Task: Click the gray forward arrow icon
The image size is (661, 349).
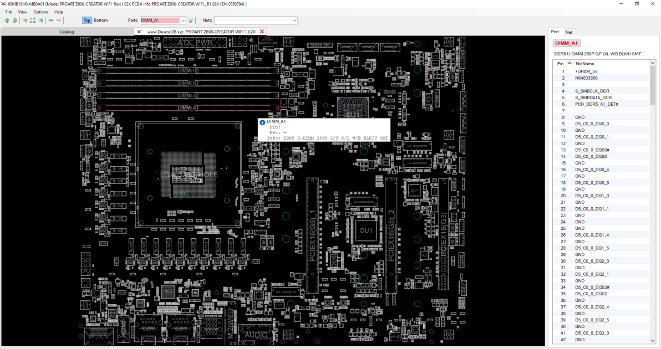Action: [x=59, y=20]
